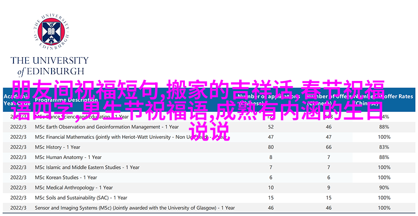418x216 pixels.
Task: Select applications value 80 in History row
Action: click(x=271, y=147)
